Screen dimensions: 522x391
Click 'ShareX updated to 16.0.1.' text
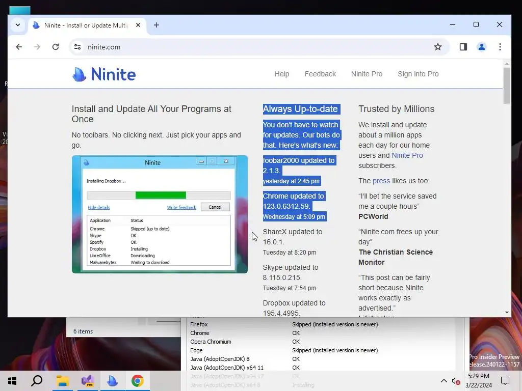pos(292,237)
